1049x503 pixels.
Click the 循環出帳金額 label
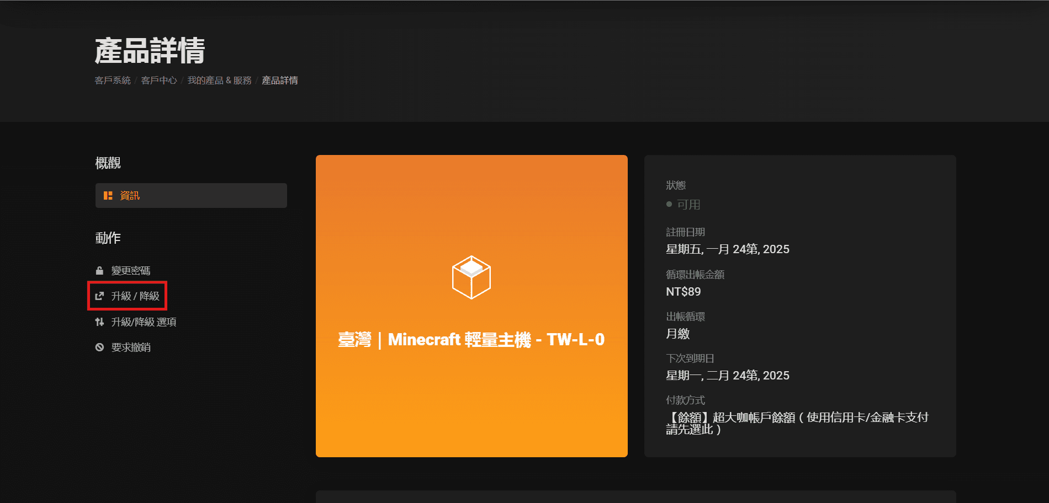point(695,275)
